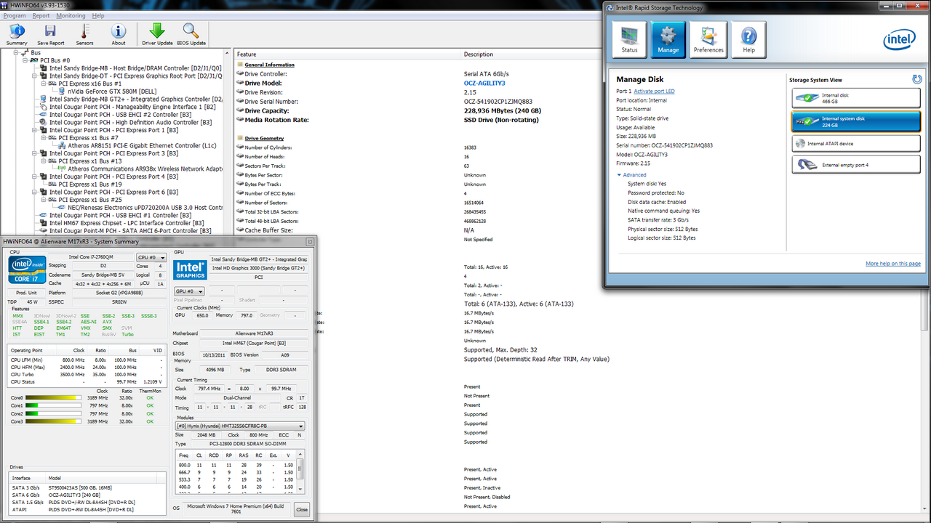931x523 pixels.
Task: Launch BIOS Update magnifier tool
Action: coord(191,34)
